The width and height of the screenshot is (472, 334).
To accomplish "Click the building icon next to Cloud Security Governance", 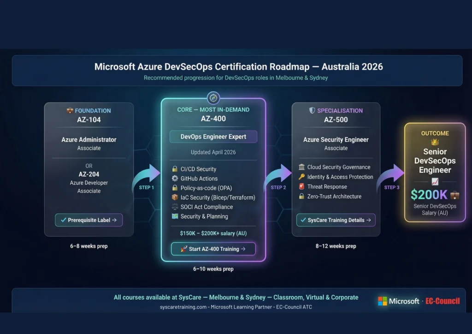I will click(301, 167).
